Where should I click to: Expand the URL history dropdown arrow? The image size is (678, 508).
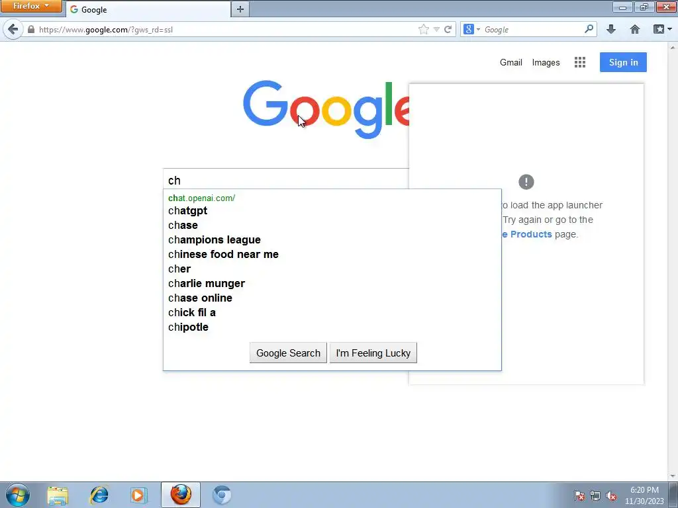pos(436,29)
